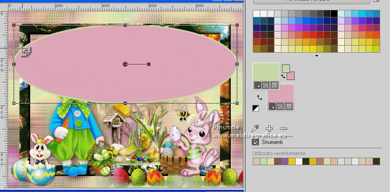This screenshot has height=192, width=390.
Task: Click the 400 mark on horizontal ruler
Action: pyautogui.click(x=106, y=6)
